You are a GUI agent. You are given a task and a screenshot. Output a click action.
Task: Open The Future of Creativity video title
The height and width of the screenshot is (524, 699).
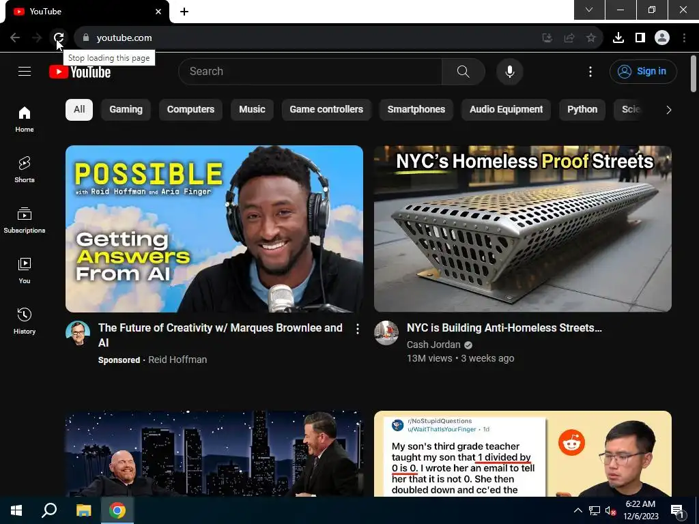point(220,335)
